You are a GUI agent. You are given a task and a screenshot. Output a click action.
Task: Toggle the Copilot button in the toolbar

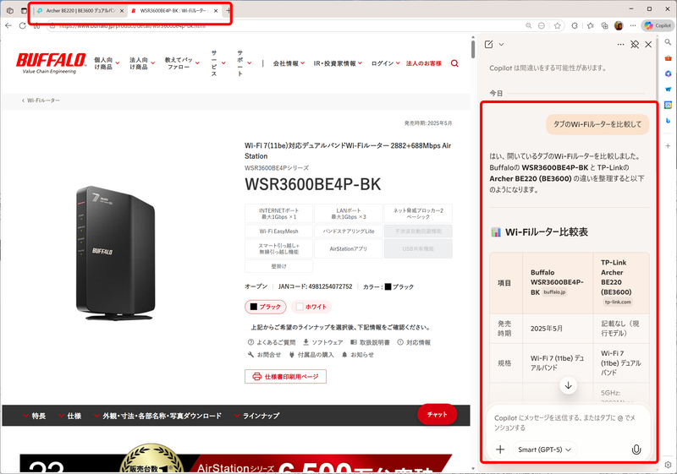click(658, 26)
